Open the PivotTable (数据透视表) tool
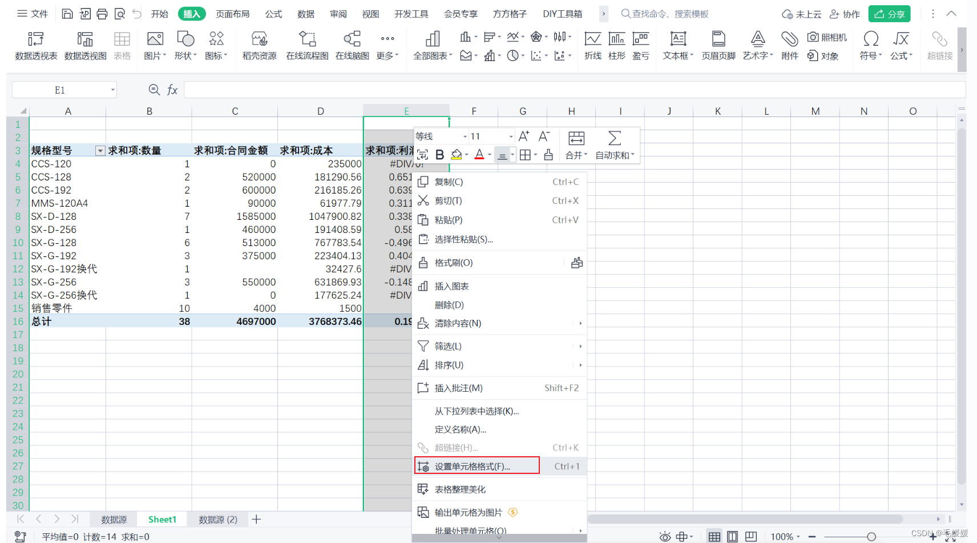 pos(35,46)
